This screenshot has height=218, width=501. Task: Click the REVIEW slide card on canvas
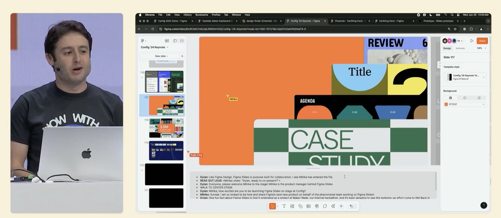coord(395,50)
